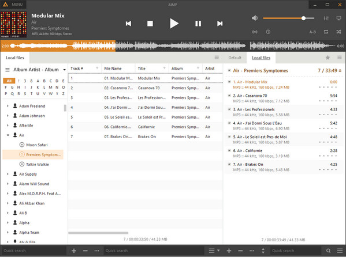The width and height of the screenshot is (346, 258).
Task: Adjust the volume slider knob
Action: pos(304,18)
